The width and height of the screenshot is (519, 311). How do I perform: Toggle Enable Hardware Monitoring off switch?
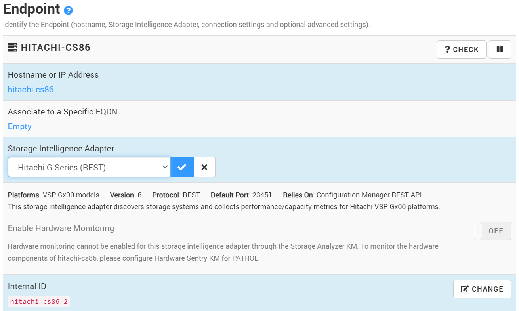pos(492,231)
